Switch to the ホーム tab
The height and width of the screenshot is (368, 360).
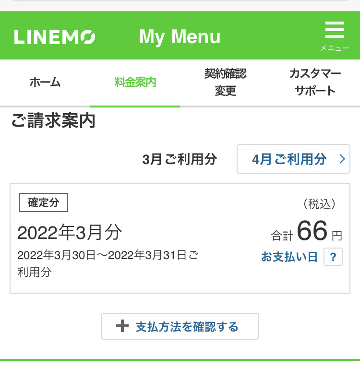coord(45,82)
